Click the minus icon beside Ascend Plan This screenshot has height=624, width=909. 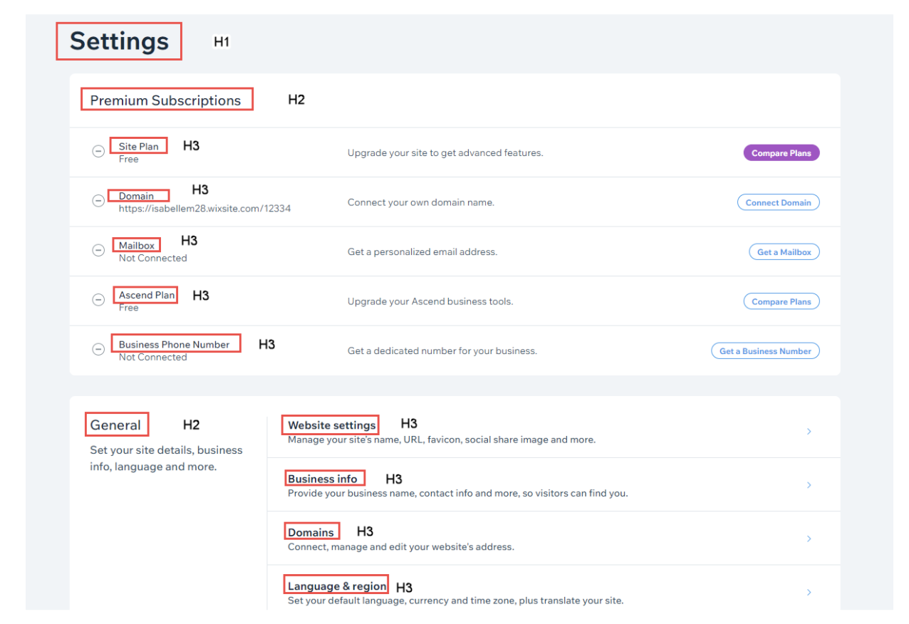click(98, 300)
